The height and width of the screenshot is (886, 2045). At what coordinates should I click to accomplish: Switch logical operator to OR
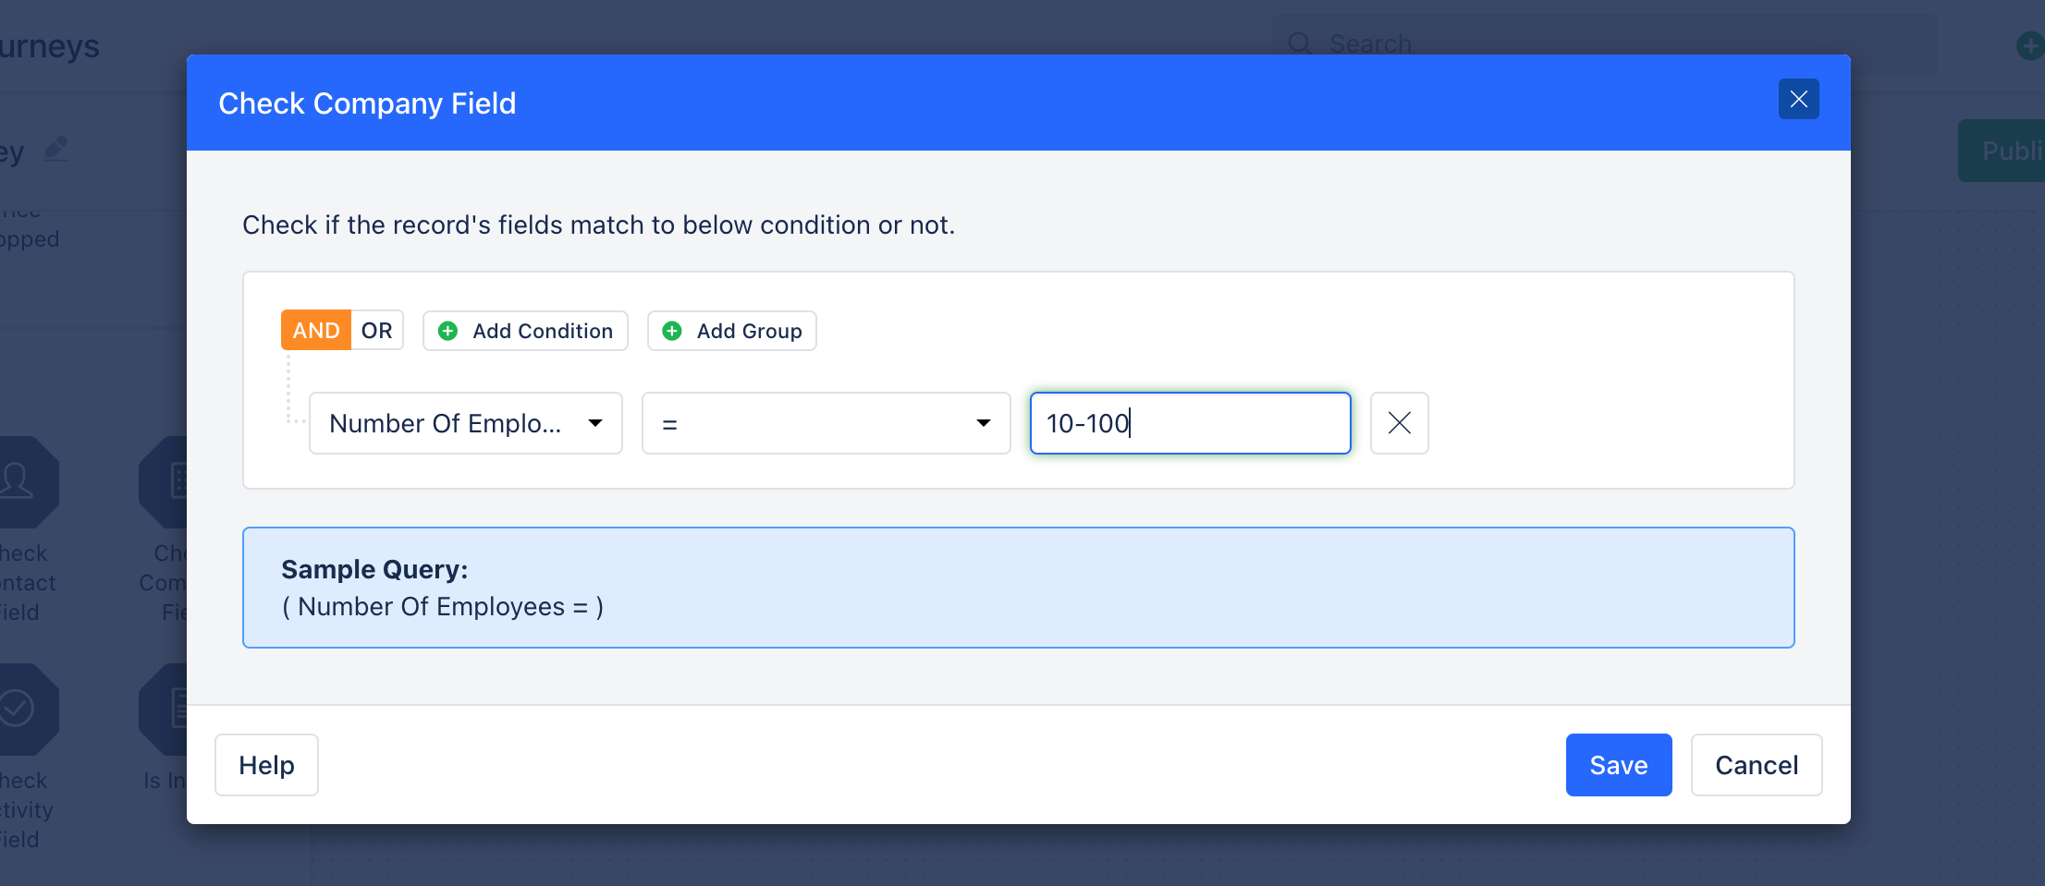377,331
